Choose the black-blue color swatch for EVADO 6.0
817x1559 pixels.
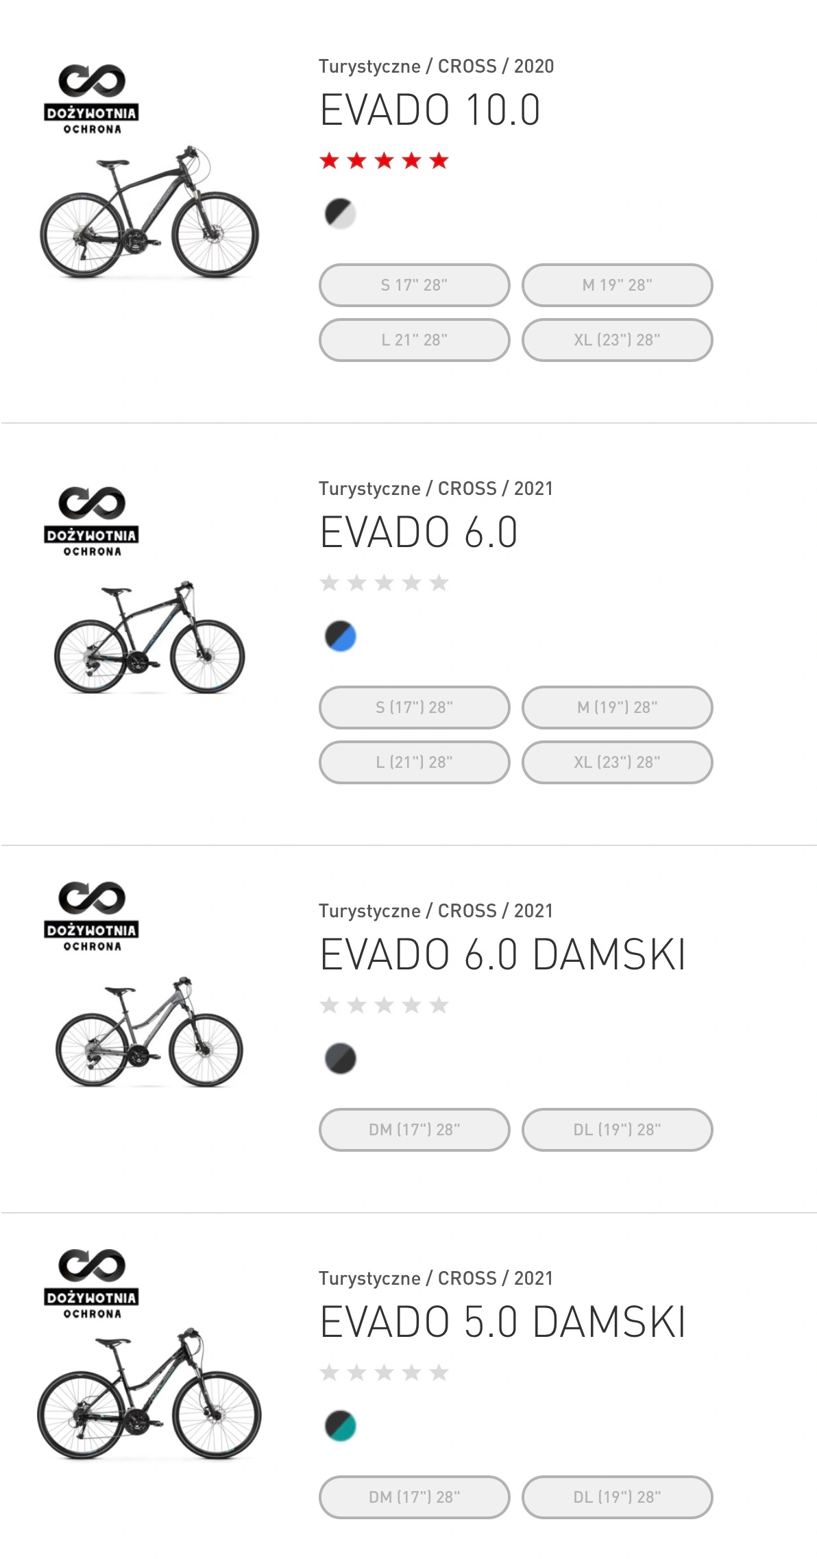340,636
